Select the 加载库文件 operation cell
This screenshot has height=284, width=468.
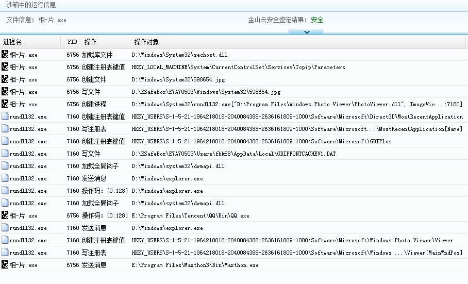tap(97, 55)
